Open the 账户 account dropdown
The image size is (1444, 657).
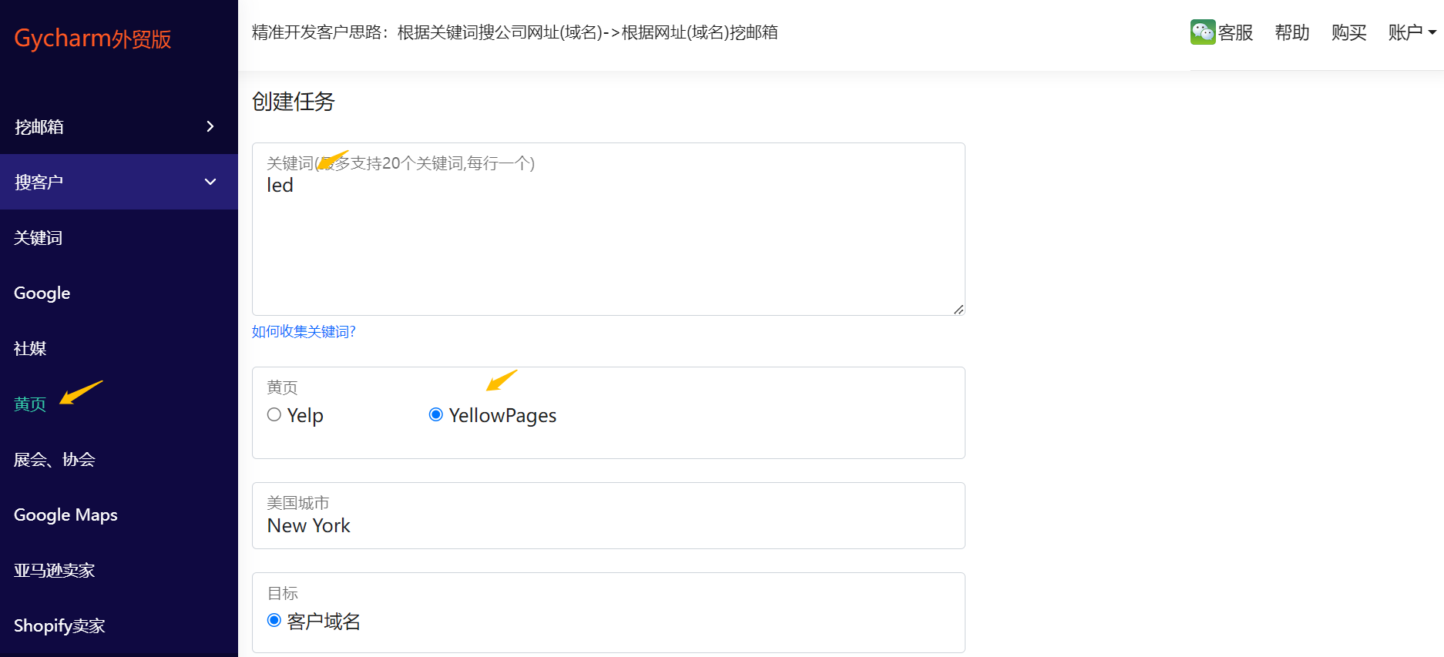coord(1412,32)
